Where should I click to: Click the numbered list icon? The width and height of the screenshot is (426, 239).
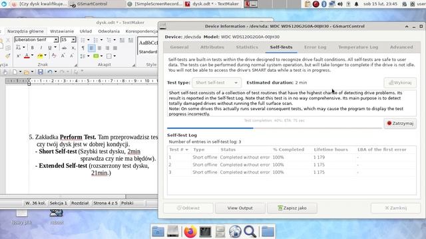click(96, 40)
